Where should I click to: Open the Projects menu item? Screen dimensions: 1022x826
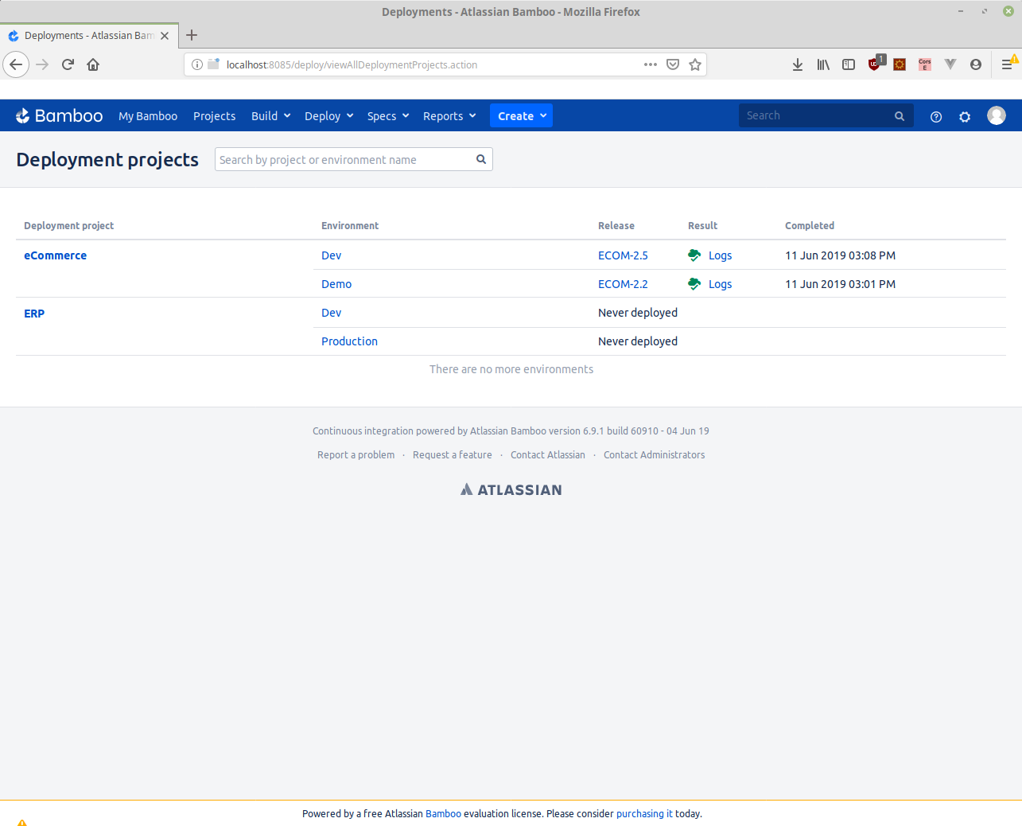click(214, 116)
